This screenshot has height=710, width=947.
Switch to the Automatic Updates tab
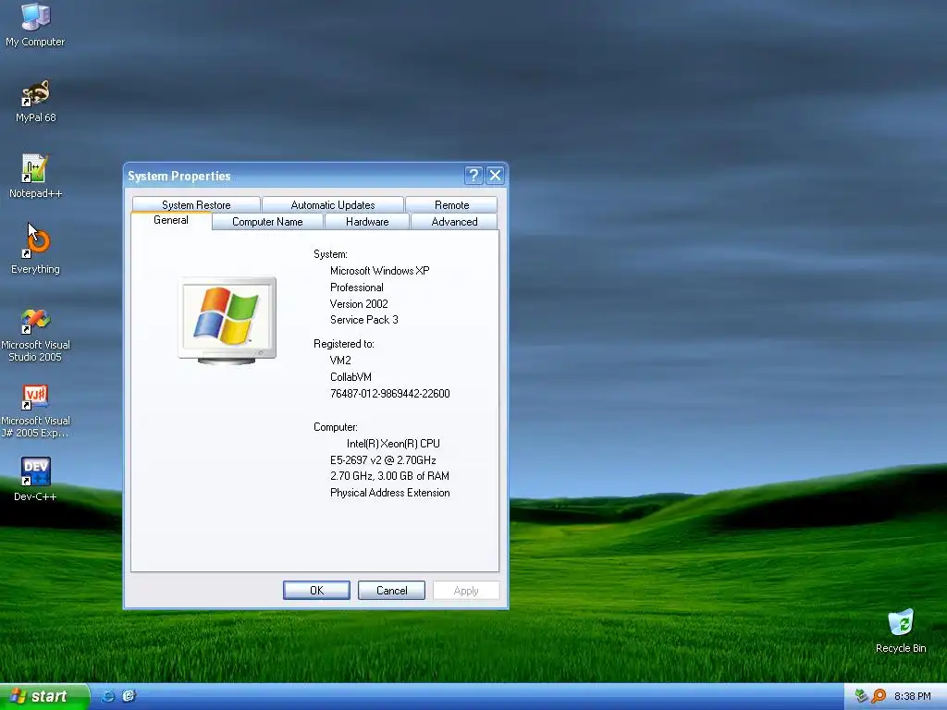(333, 204)
